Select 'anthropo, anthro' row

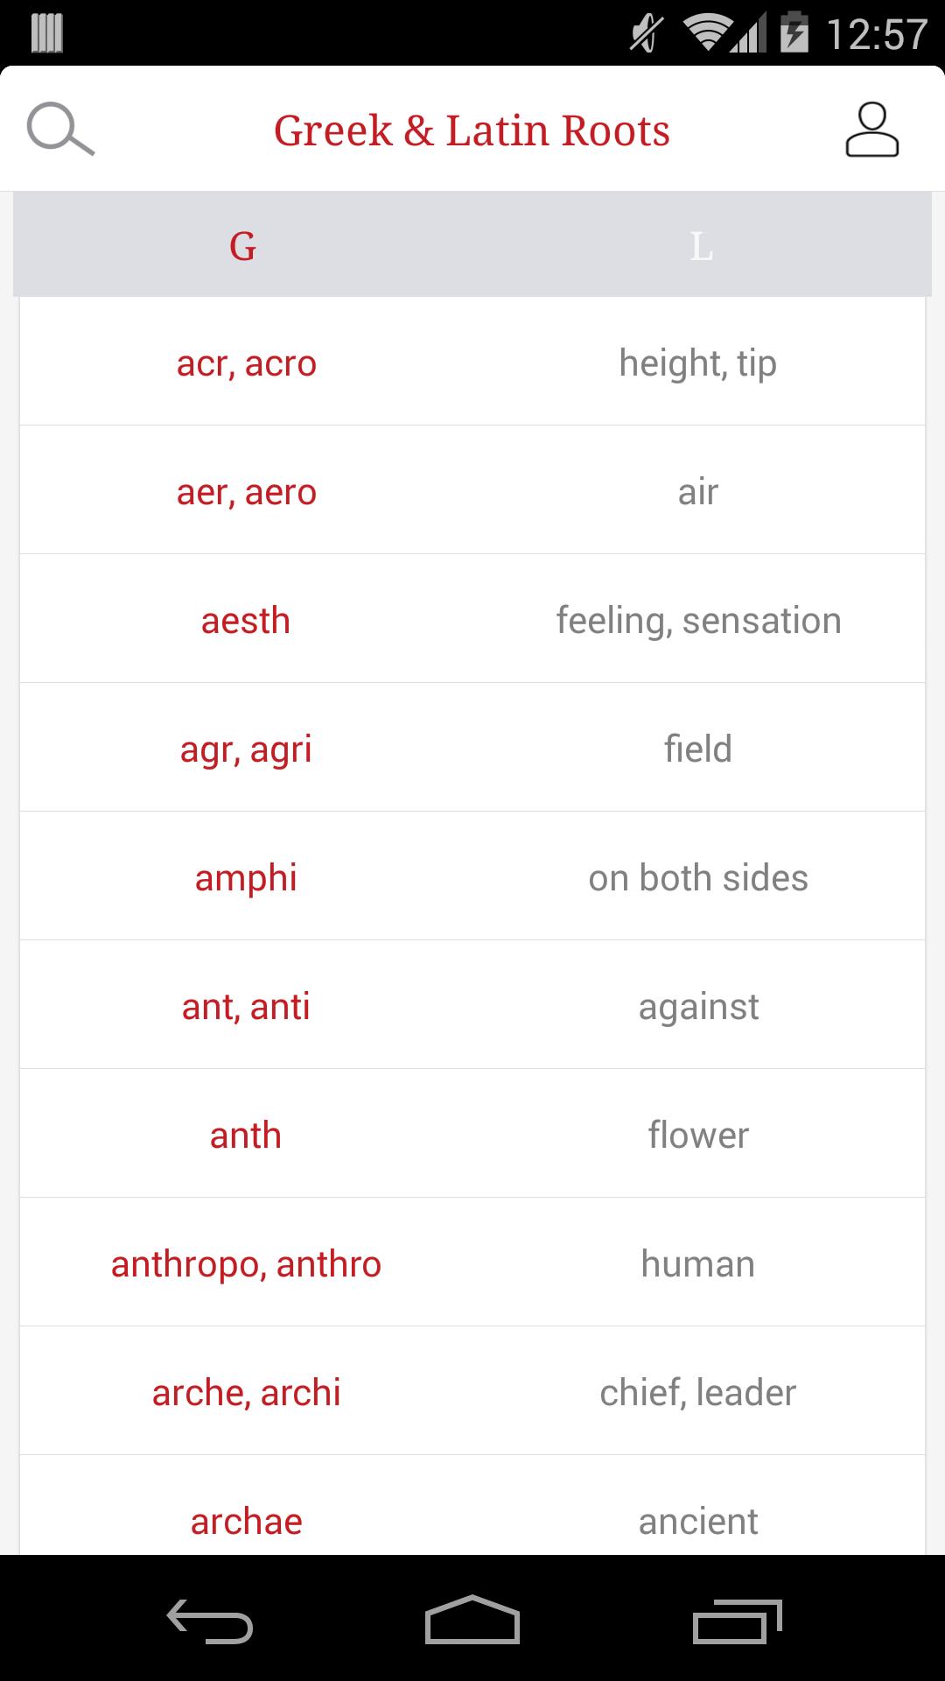pos(246,1263)
